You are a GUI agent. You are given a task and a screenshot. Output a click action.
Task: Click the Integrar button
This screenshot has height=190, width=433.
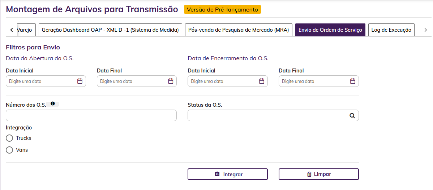pos(228,174)
